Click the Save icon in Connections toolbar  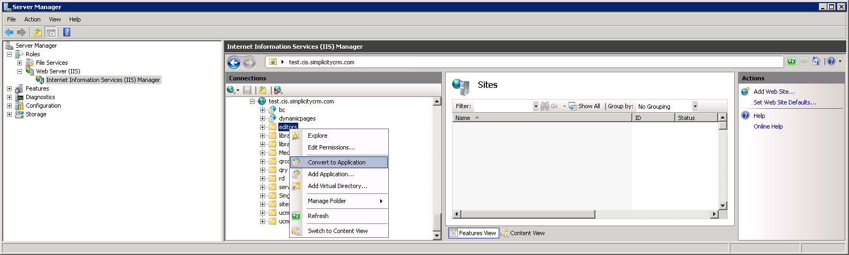[x=247, y=90]
